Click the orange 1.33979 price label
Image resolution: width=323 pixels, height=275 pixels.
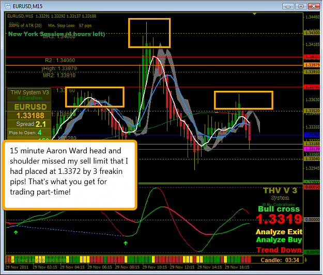click(x=312, y=65)
